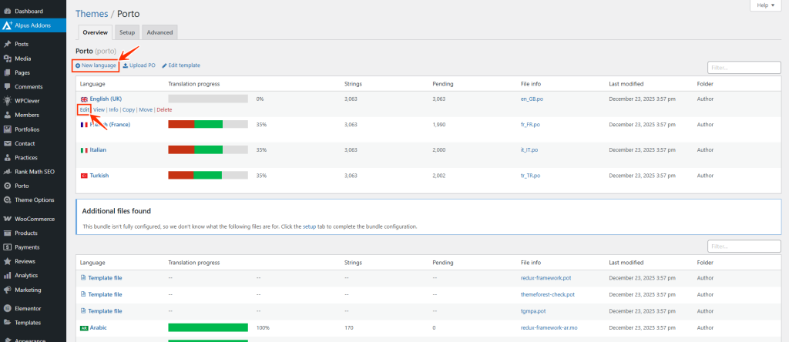Open the Elementor sidebar icon
This screenshot has width=789, height=342.
(x=7, y=308)
